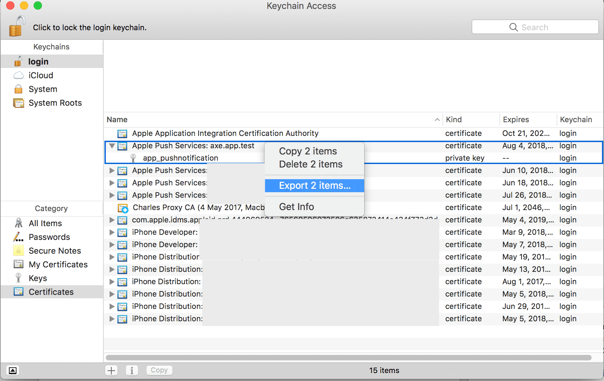Viewport: 604px width, 381px height.
Task: Click the Apple Application Integration Certification Authority certificate icon
Action: point(122,134)
